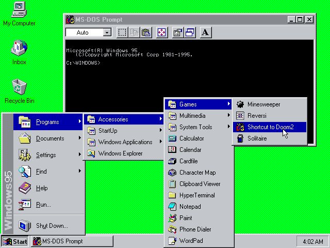Choose Shut Down... from Start menu
330x248 pixels.
[48, 225]
